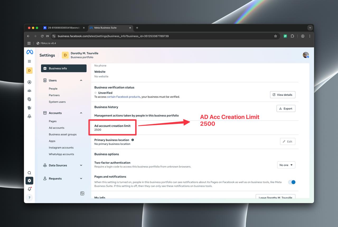Open the hamburger menu in left rail
Screen dimensions: 338x227
tap(29, 61)
